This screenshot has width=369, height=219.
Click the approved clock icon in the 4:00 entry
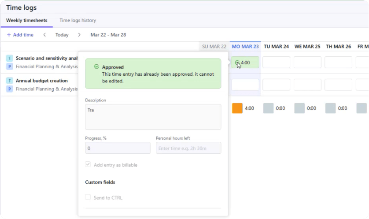point(237,63)
